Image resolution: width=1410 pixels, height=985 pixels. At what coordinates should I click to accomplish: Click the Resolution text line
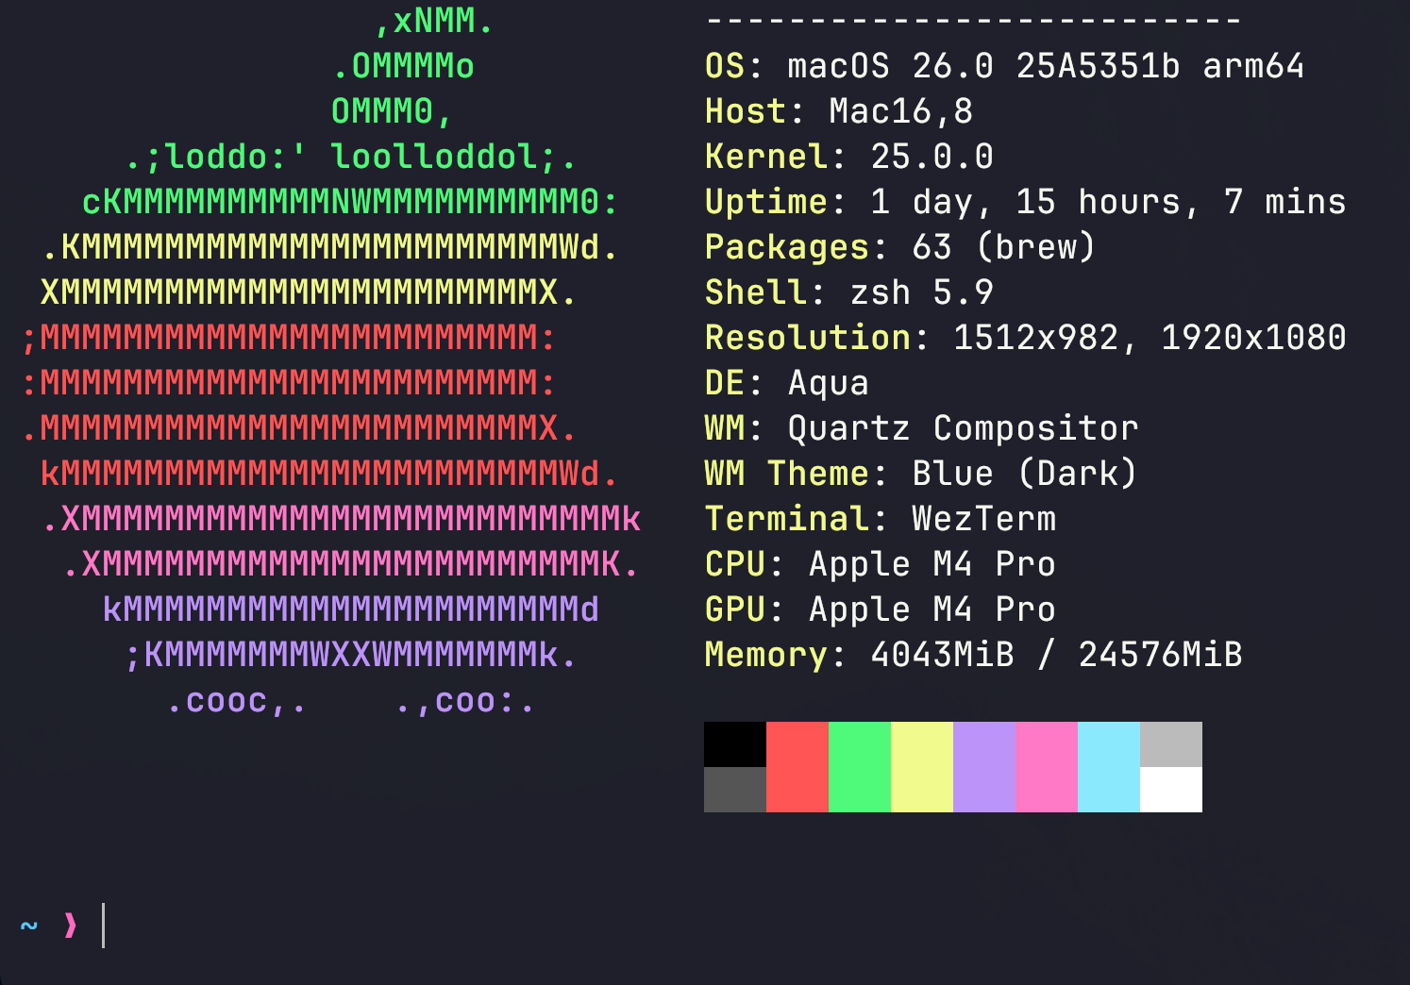[1026, 338]
